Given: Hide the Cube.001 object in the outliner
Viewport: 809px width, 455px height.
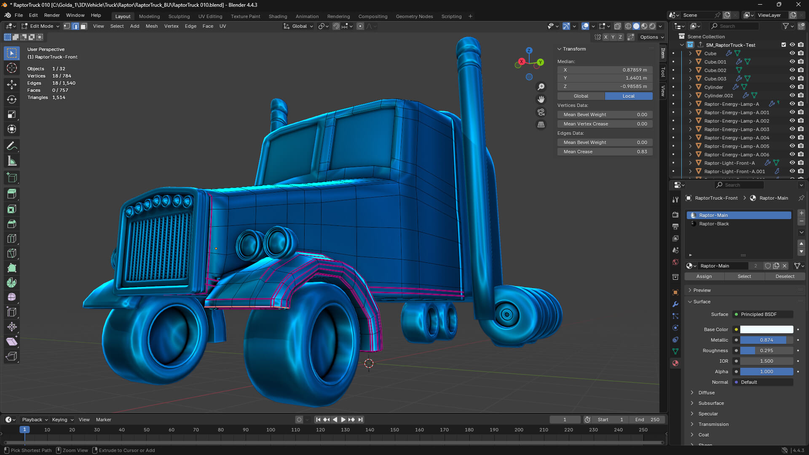Looking at the screenshot, I should (792, 62).
